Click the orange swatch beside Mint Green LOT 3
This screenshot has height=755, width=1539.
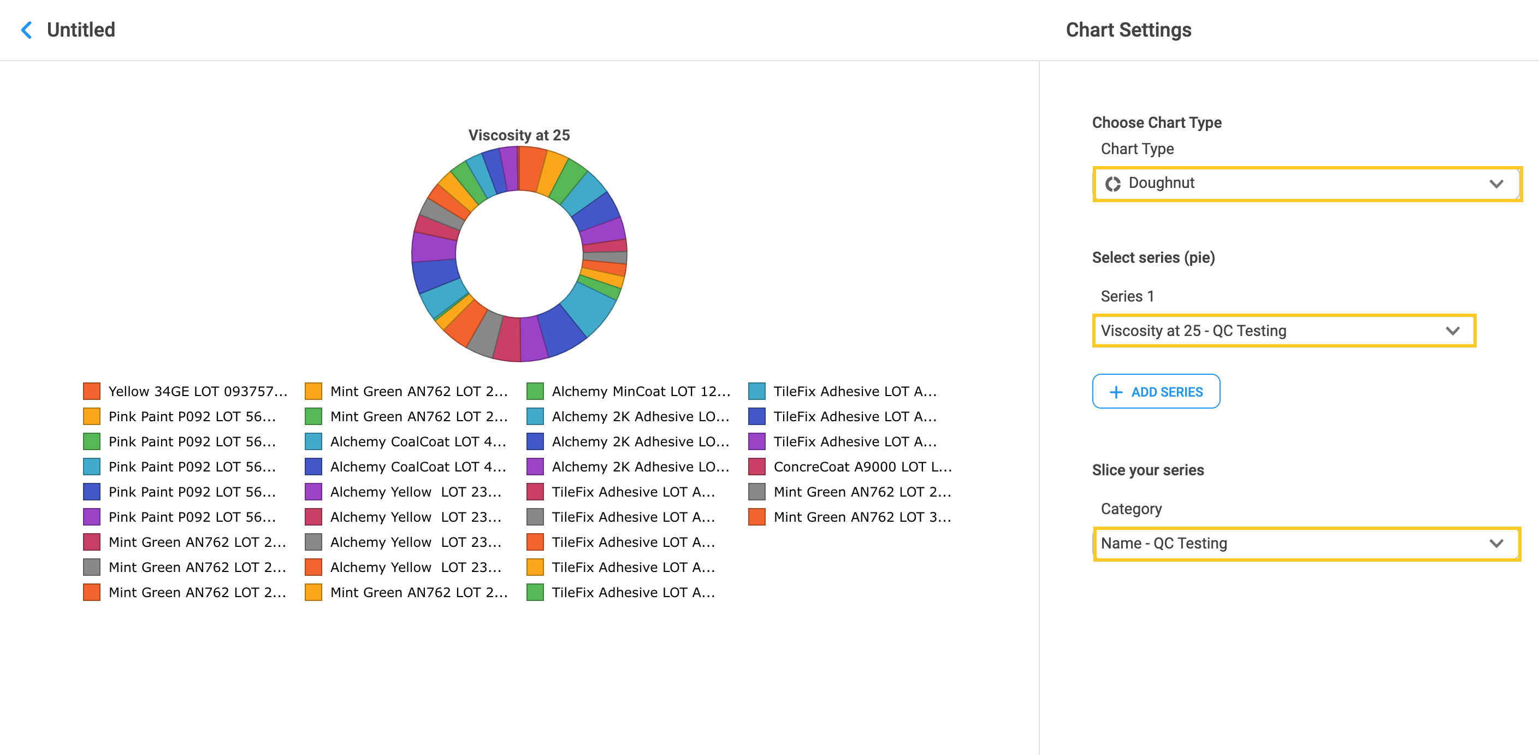[x=756, y=517]
